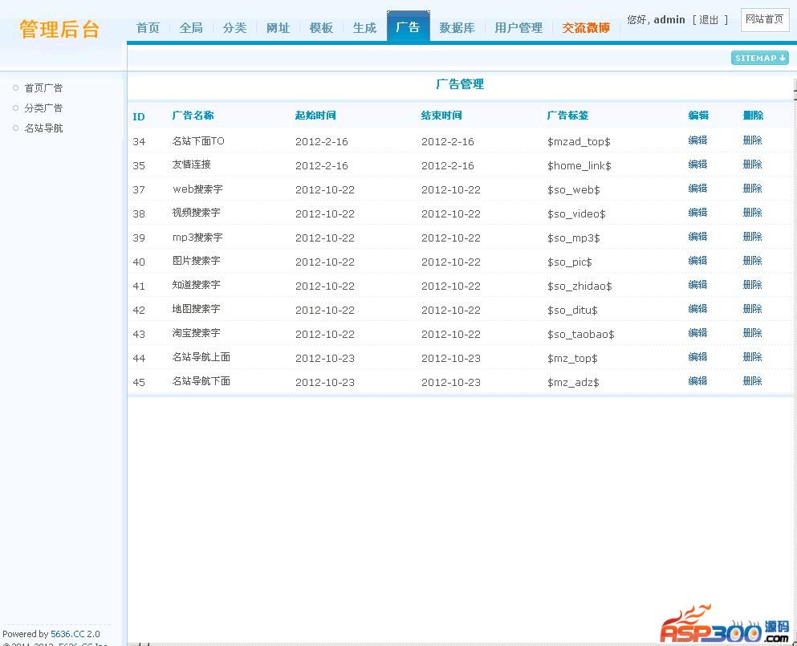Select 分类广告 in the sidebar
Screen dimensions: 797x646
[43, 108]
